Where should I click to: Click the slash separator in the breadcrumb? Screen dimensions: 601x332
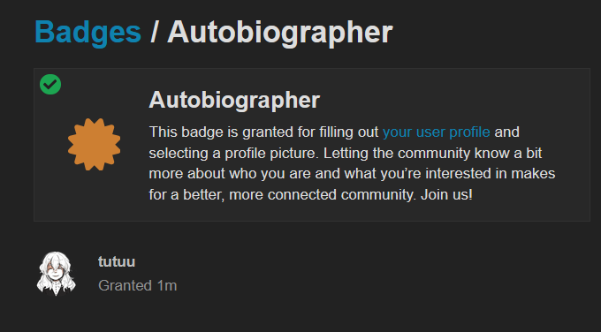154,33
